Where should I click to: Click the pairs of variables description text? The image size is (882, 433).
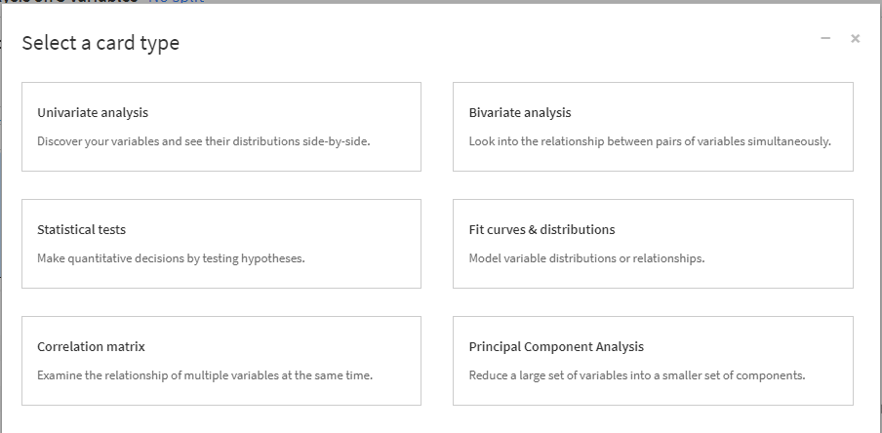(649, 141)
